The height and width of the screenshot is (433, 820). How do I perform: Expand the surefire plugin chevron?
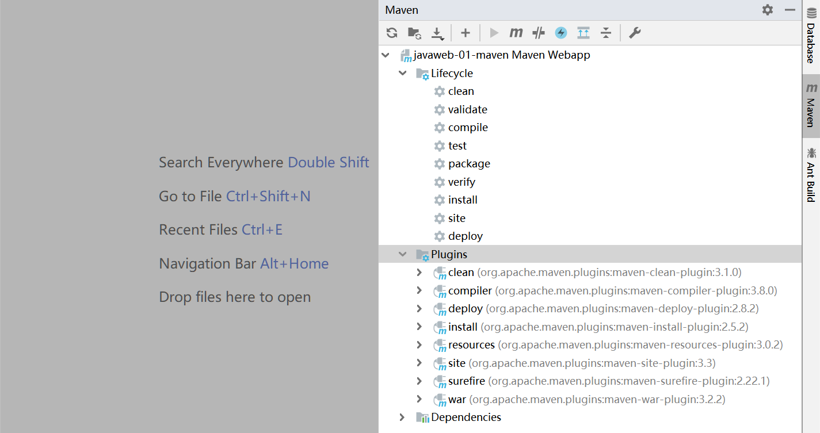coord(419,381)
